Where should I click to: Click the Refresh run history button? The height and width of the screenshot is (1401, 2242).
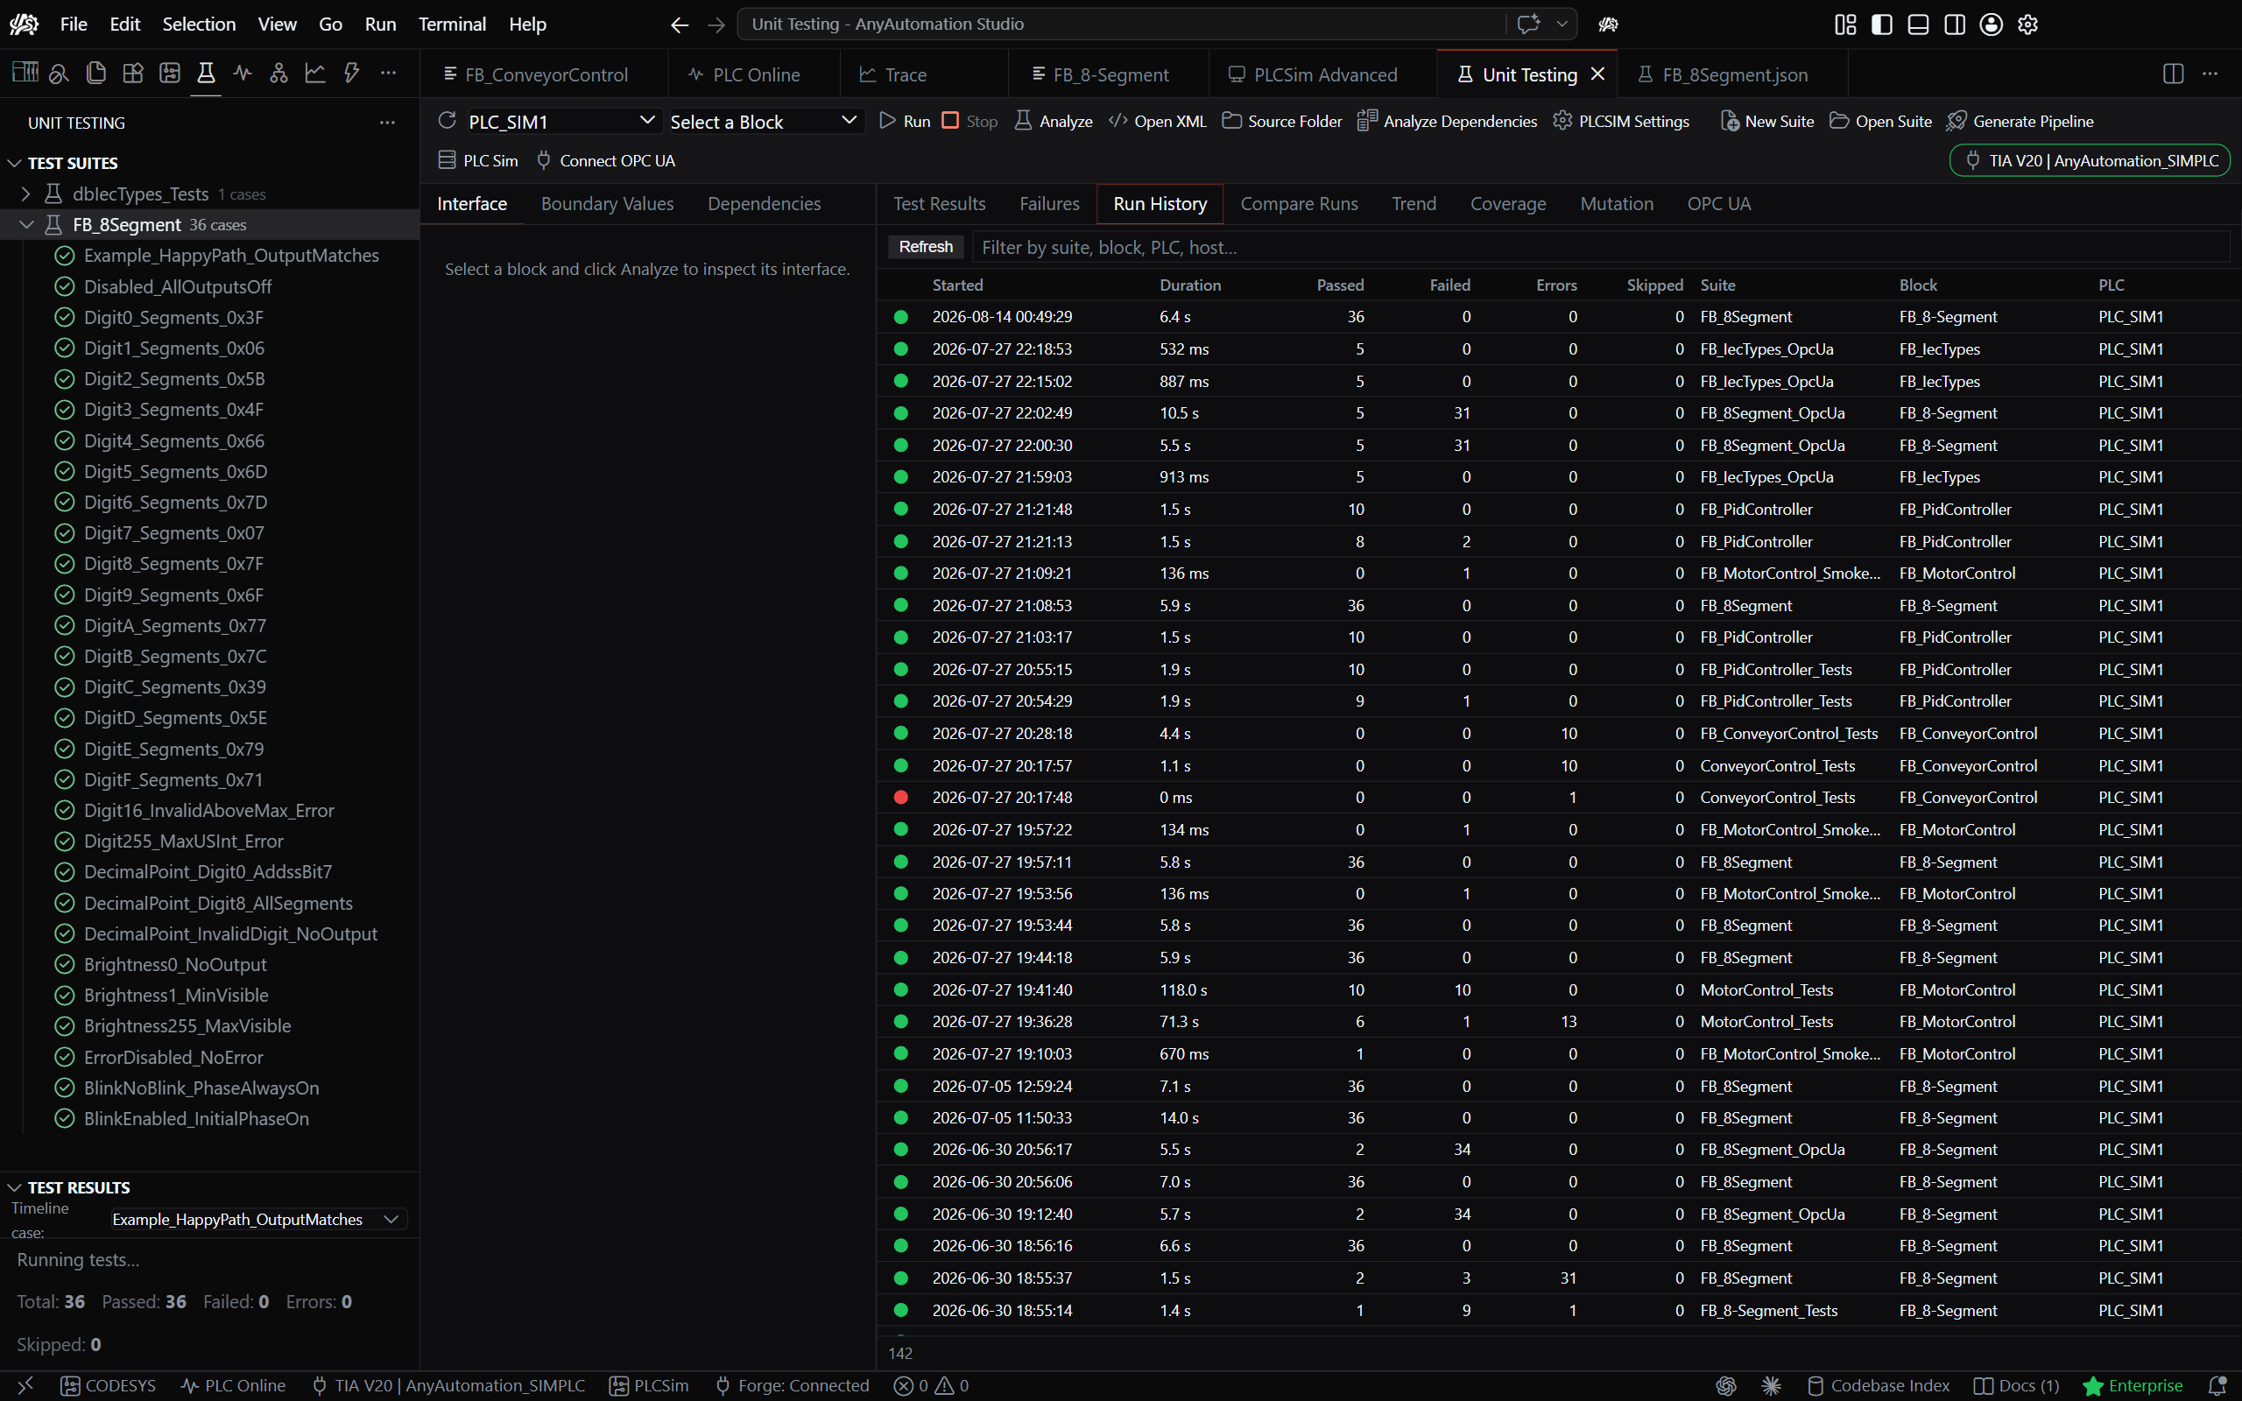coord(926,246)
